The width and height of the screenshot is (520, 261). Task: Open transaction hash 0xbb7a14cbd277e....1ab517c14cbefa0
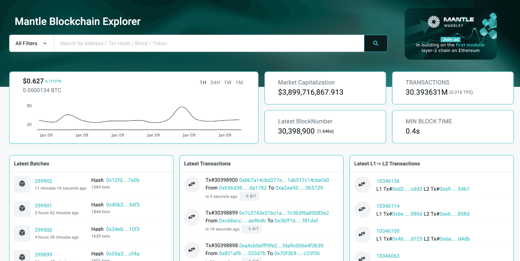[x=284, y=180]
